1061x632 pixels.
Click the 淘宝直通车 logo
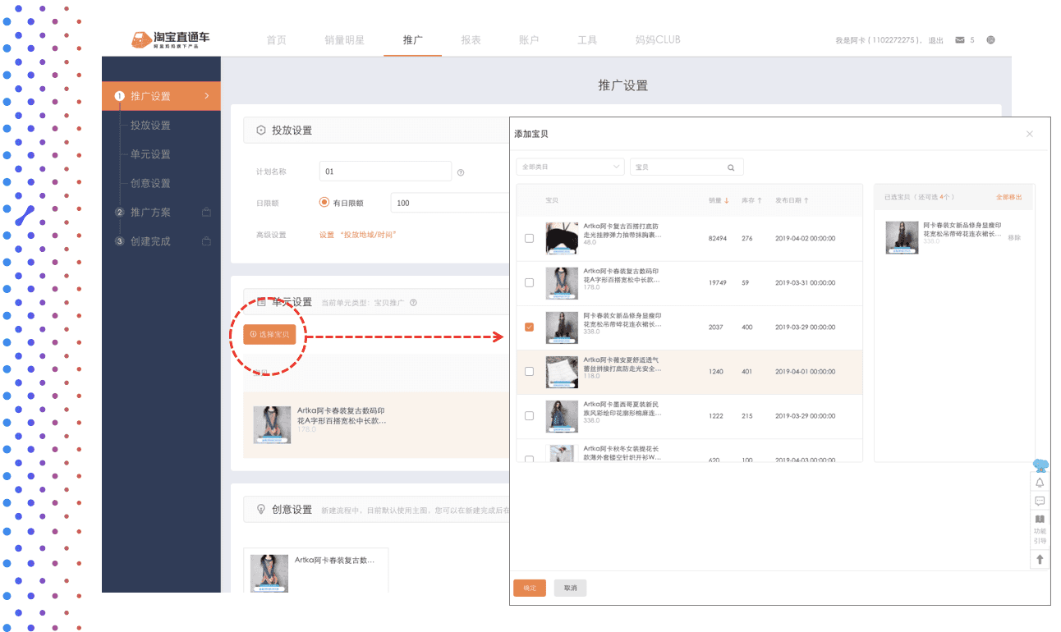point(171,39)
